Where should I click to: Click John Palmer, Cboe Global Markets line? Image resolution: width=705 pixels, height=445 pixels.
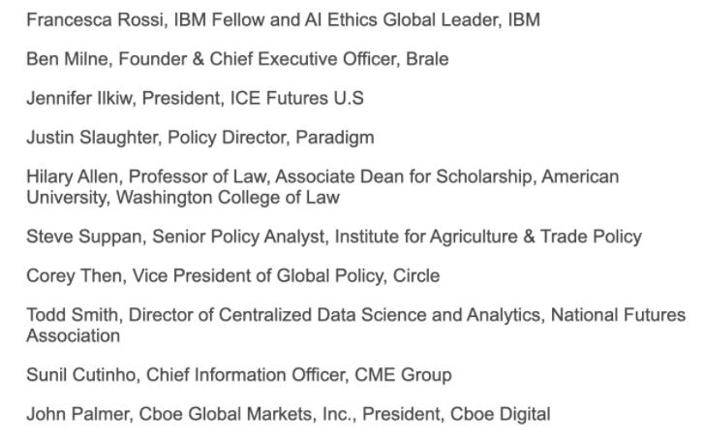tap(289, 414)
